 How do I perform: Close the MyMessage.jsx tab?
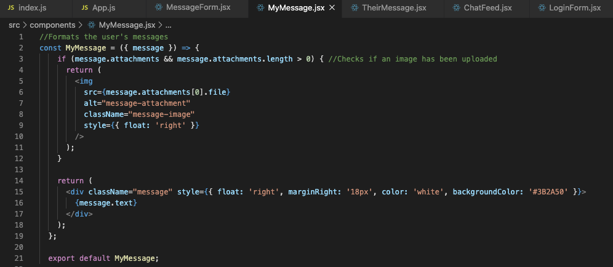click(332, 8)
